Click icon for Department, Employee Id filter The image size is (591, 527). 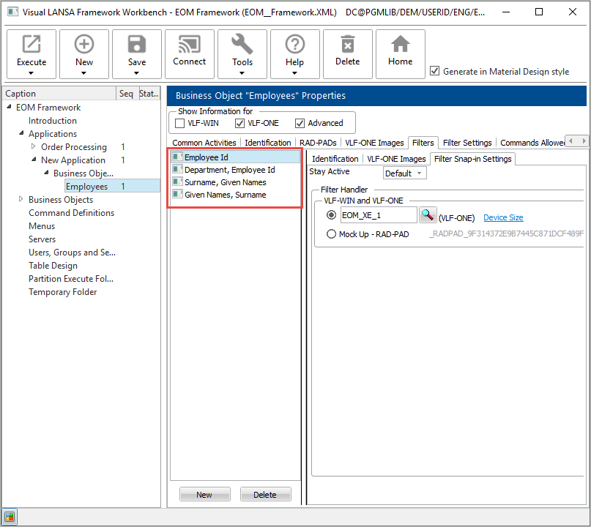177,169
